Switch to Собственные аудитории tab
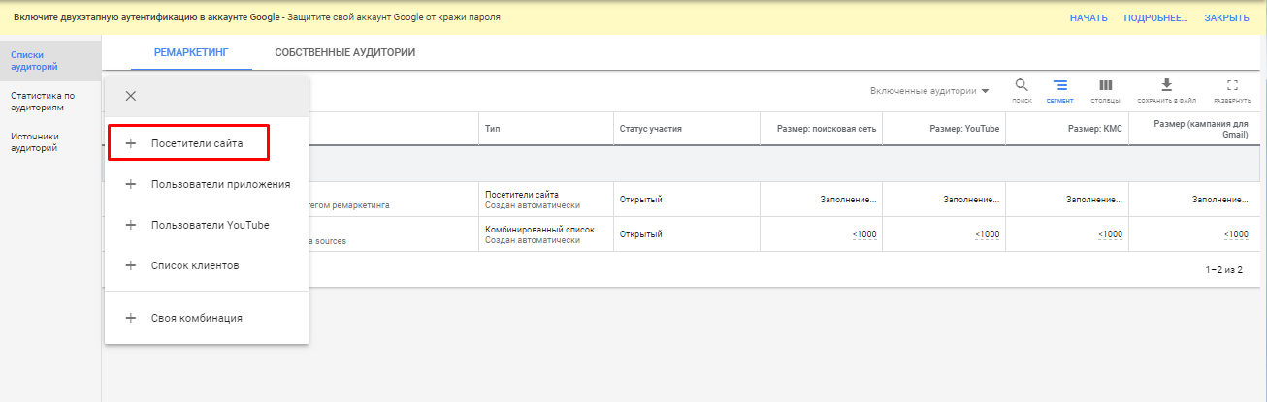The width and height of the screenshot is (1267, 402). [344, 52]
